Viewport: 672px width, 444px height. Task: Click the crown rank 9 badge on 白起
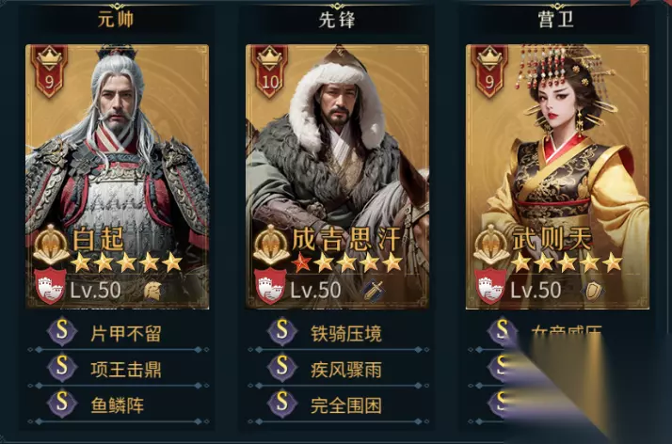click(49, 71)
